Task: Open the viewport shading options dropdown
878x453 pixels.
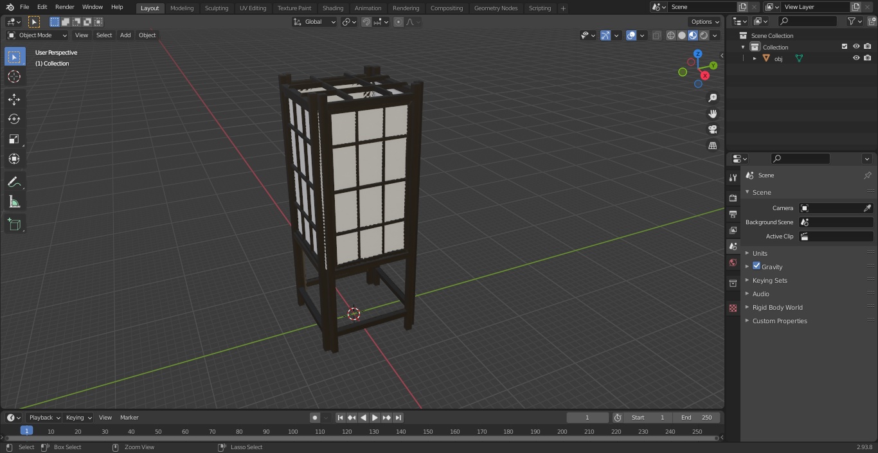Action: coord(715,35)
